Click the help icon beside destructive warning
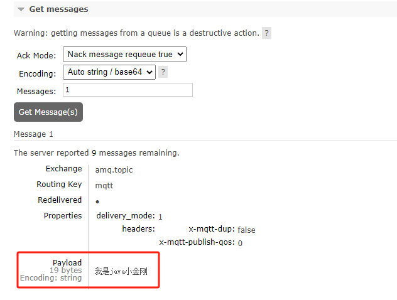397x300 pixels. (x=266, y=33)
